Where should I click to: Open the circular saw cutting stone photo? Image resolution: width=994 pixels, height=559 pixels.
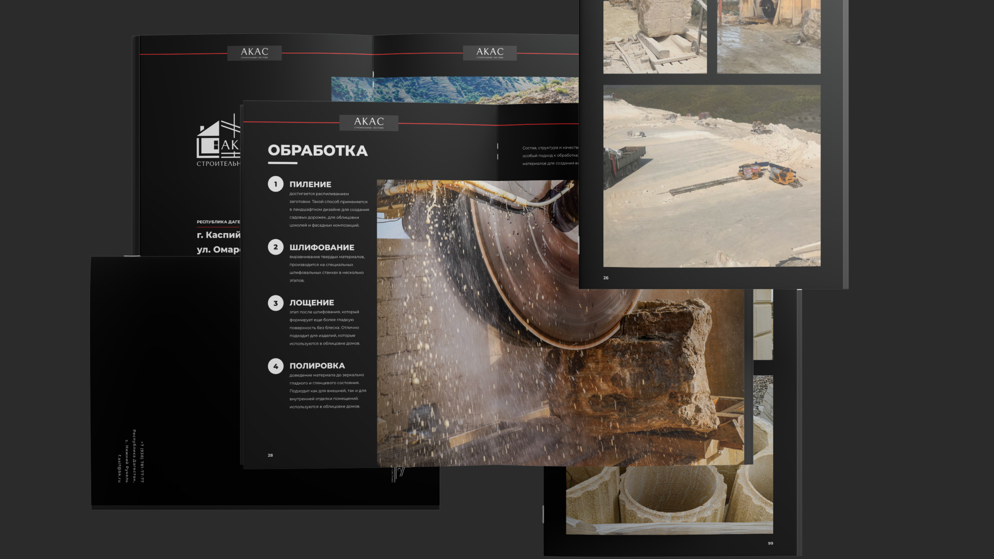click(x=561, y=323)
